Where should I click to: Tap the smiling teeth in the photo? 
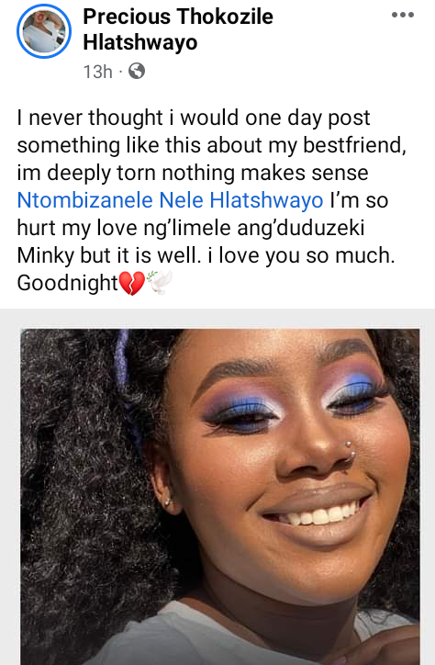click(x=320, y=513)
